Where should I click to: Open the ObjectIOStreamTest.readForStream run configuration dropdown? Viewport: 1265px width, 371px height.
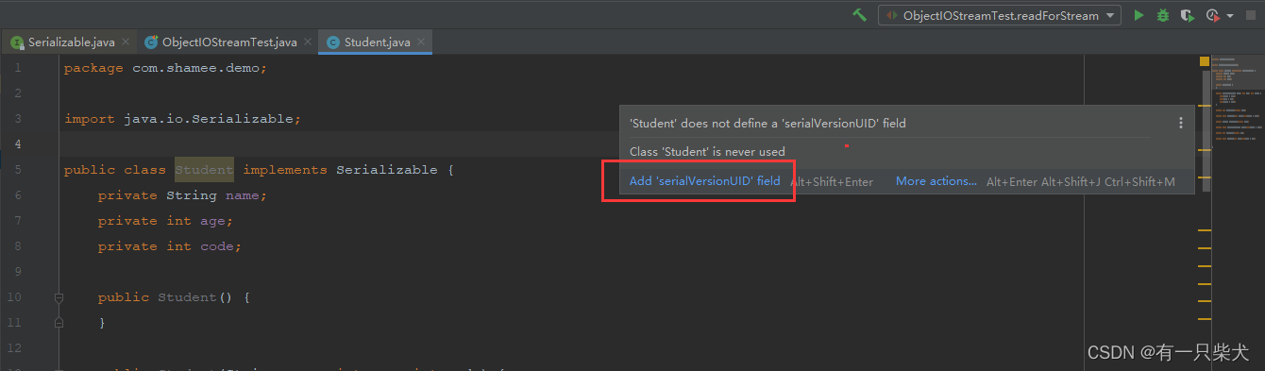point(1000,15)
